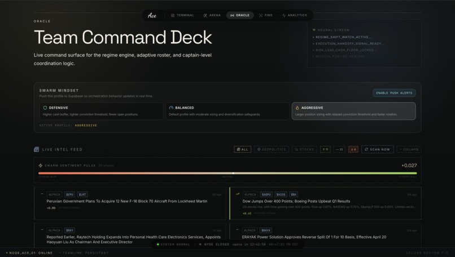455x257 pixels.
Task: Click the Live Intel Feed newspaper icon
Action: click(36, 149)
